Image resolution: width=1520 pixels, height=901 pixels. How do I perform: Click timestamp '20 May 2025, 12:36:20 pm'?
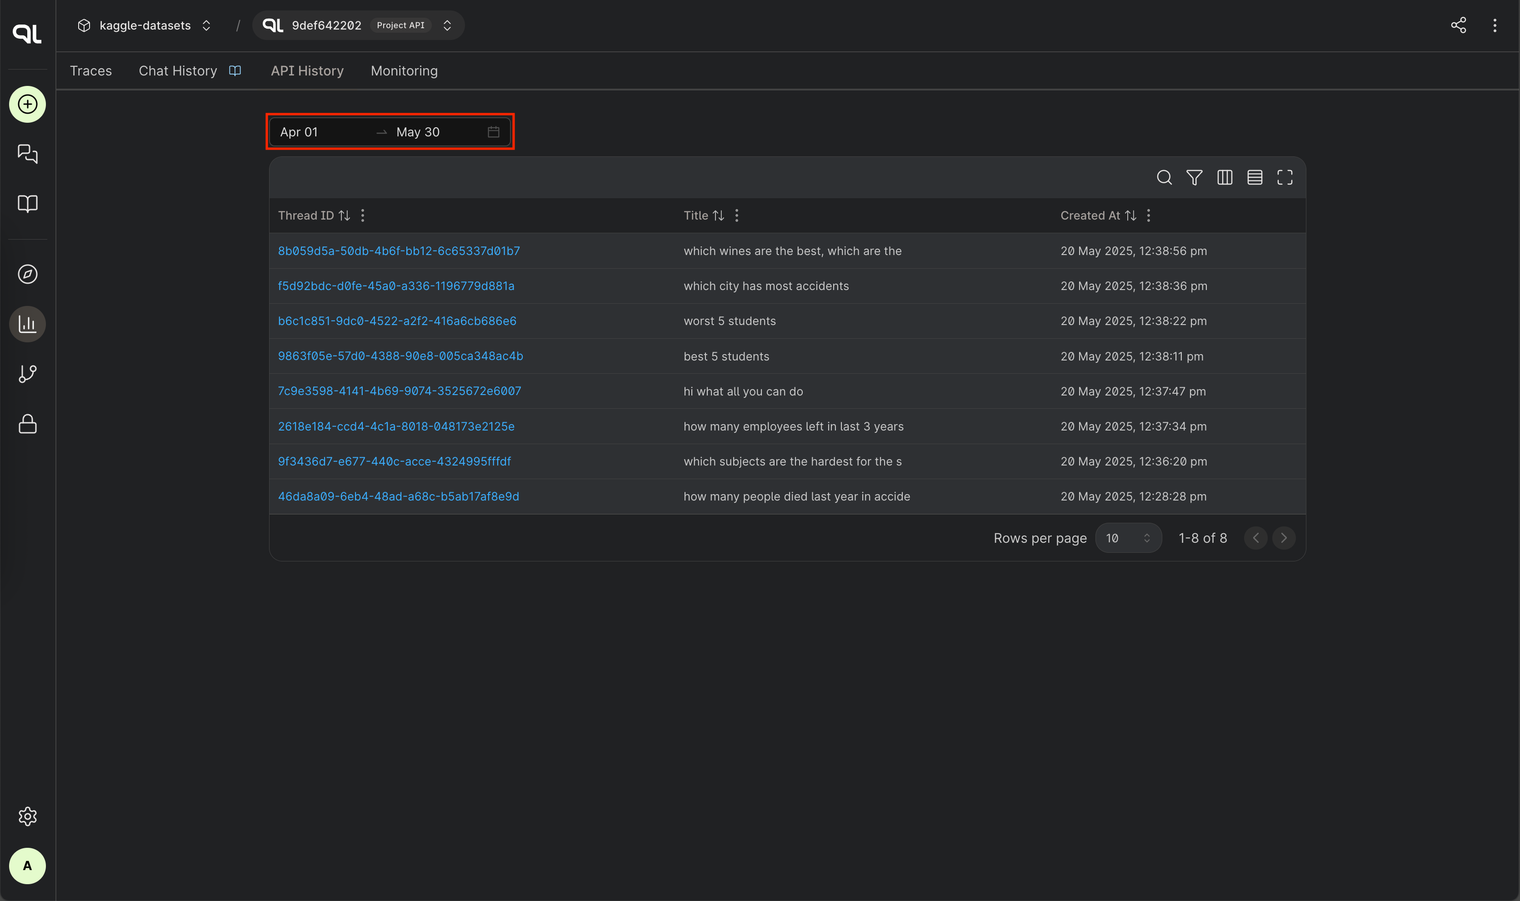[x=1134, y=461]
